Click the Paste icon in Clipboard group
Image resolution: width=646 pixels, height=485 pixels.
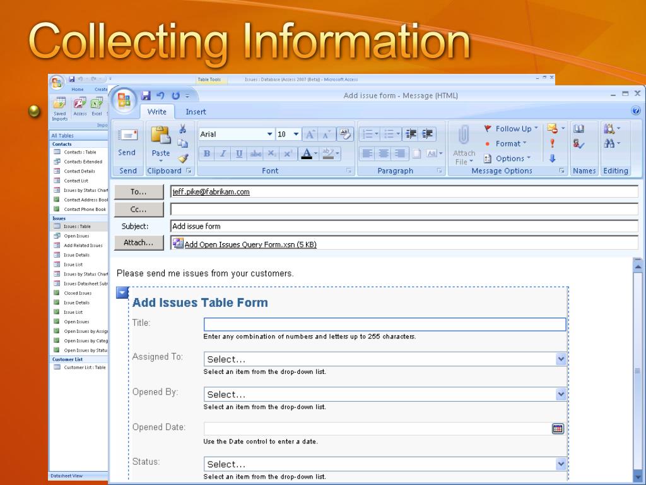[x=160, y=135]
